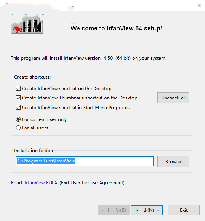Viewport: 205px width, 221px height.
Task: Click the End User License Agreement text
Action: coord(92,183)
